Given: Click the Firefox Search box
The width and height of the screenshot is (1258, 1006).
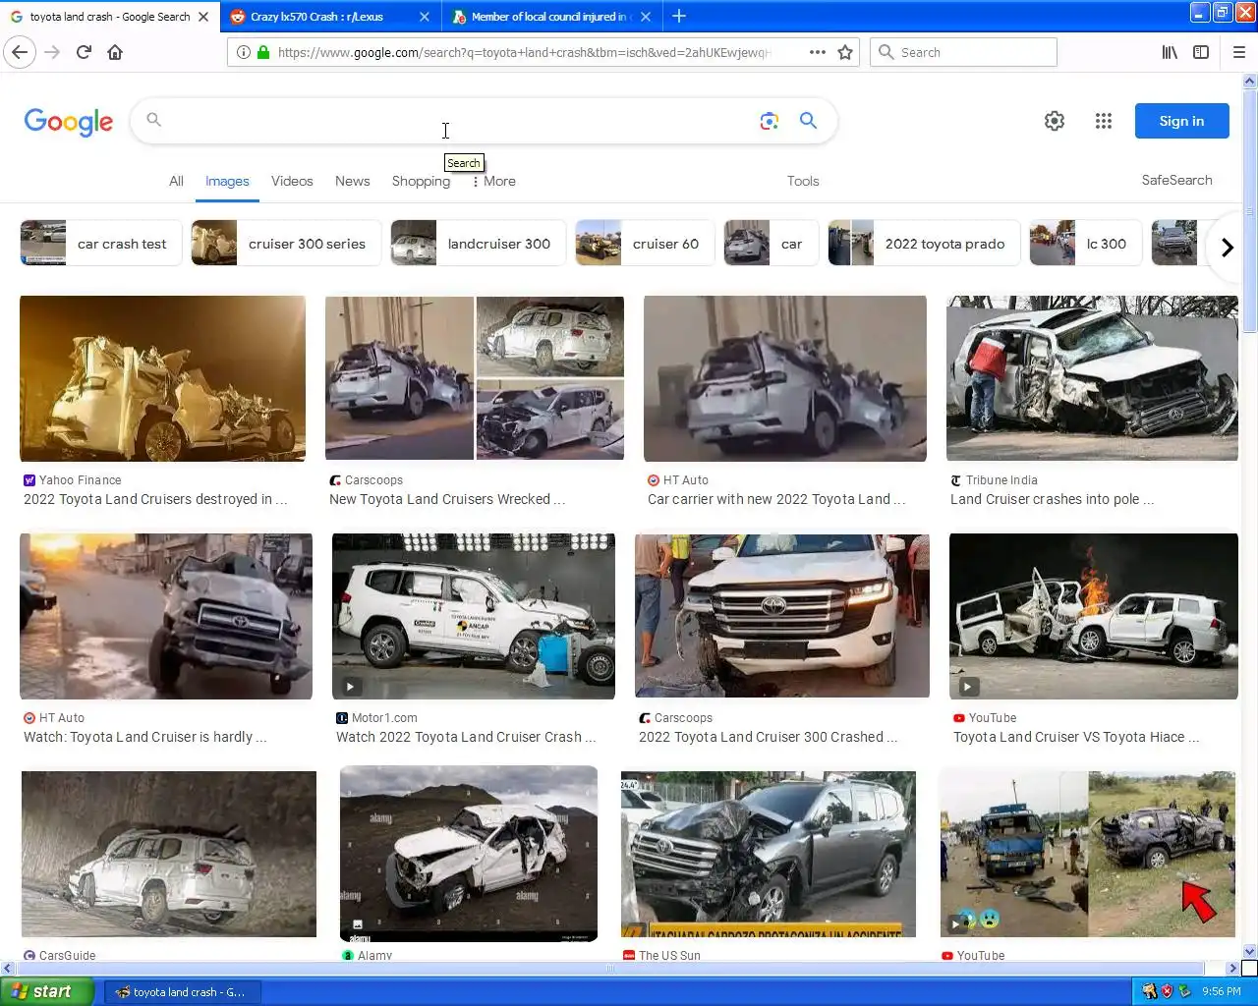Looking at the screenshot, I should coord(963,52).
